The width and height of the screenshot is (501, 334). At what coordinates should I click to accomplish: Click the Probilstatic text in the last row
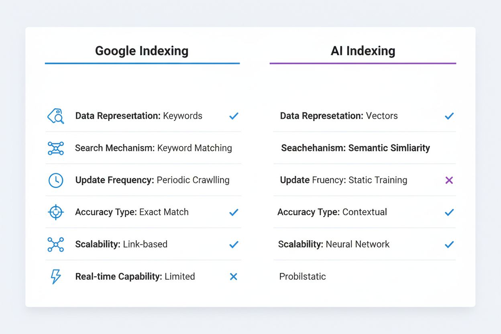click(302, 277)
